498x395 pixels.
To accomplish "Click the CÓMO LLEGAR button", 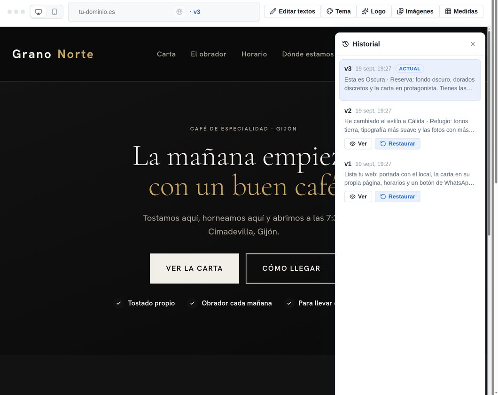I will pyautogui.click(x=291, y=268).
